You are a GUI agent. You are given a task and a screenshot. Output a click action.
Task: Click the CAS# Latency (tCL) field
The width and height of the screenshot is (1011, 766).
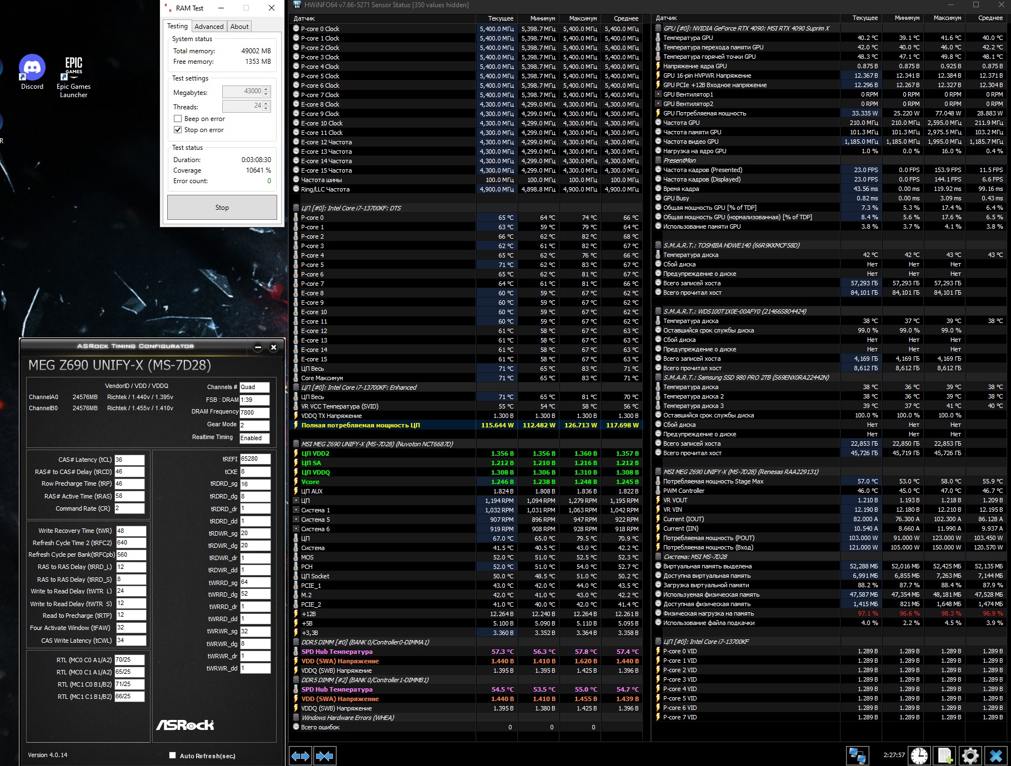pyautogui.click(x=129, y=460)
